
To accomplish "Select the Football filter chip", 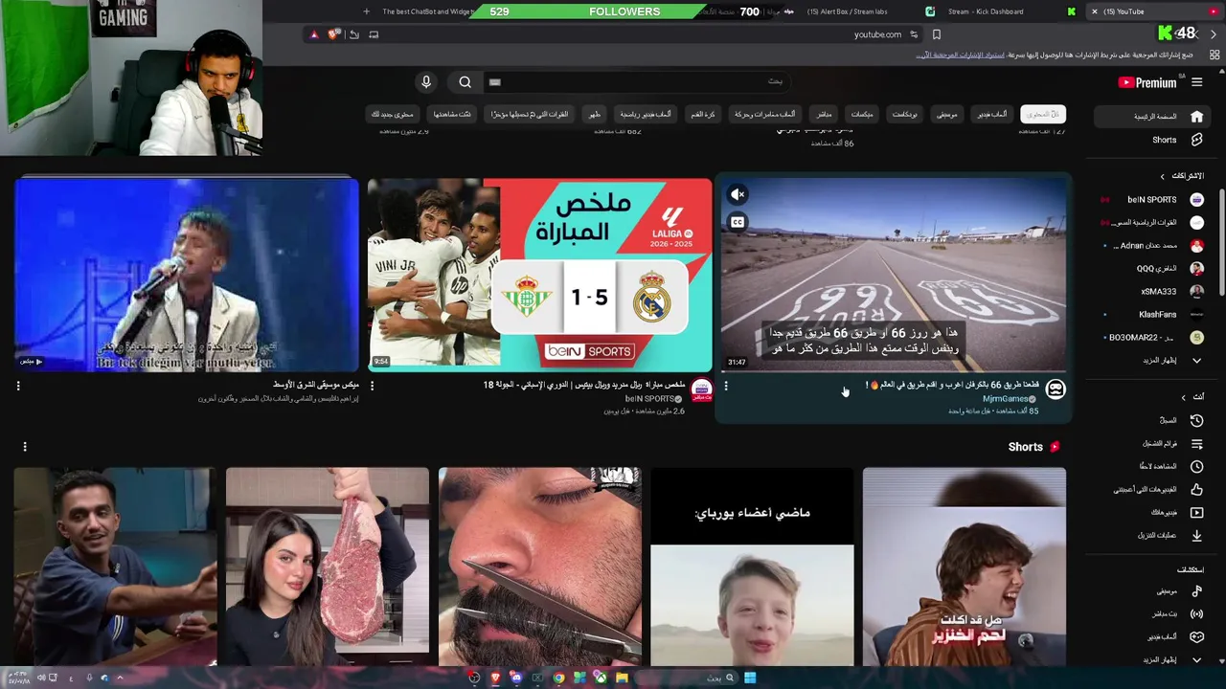I will (703, 114).
